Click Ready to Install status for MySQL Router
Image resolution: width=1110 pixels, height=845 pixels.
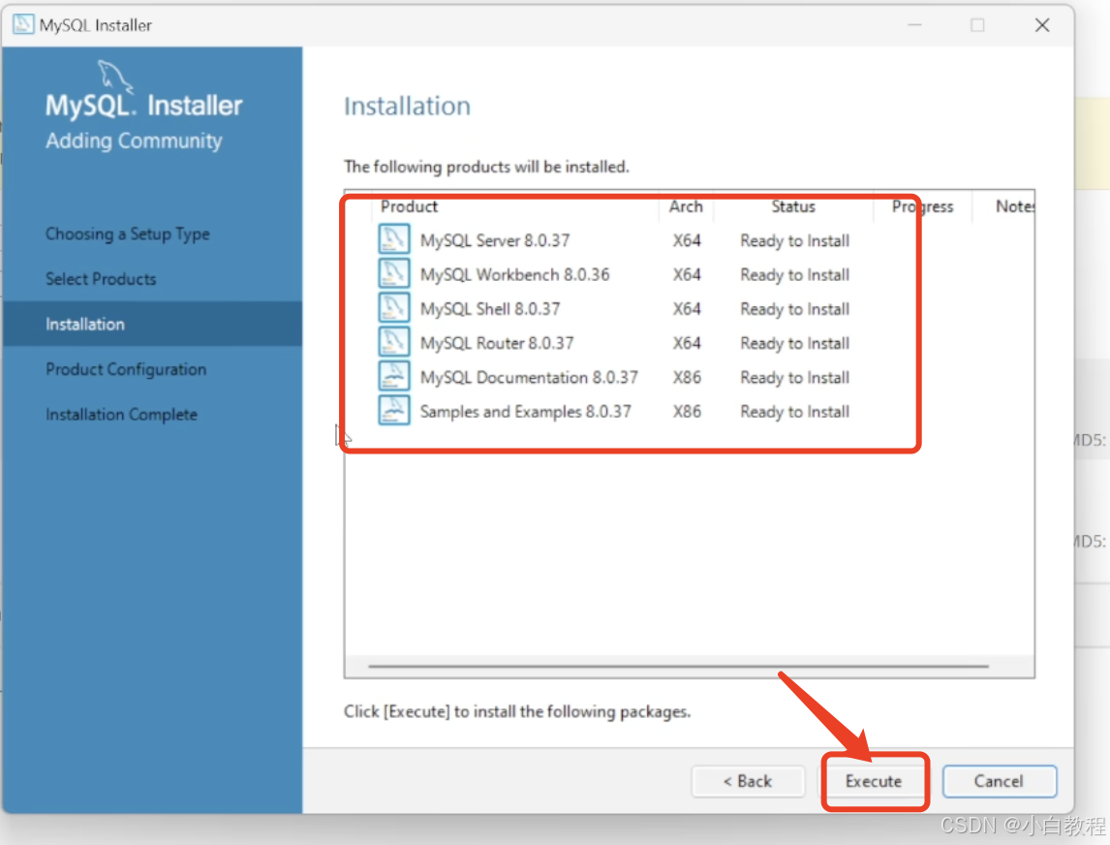click(795, 344)
